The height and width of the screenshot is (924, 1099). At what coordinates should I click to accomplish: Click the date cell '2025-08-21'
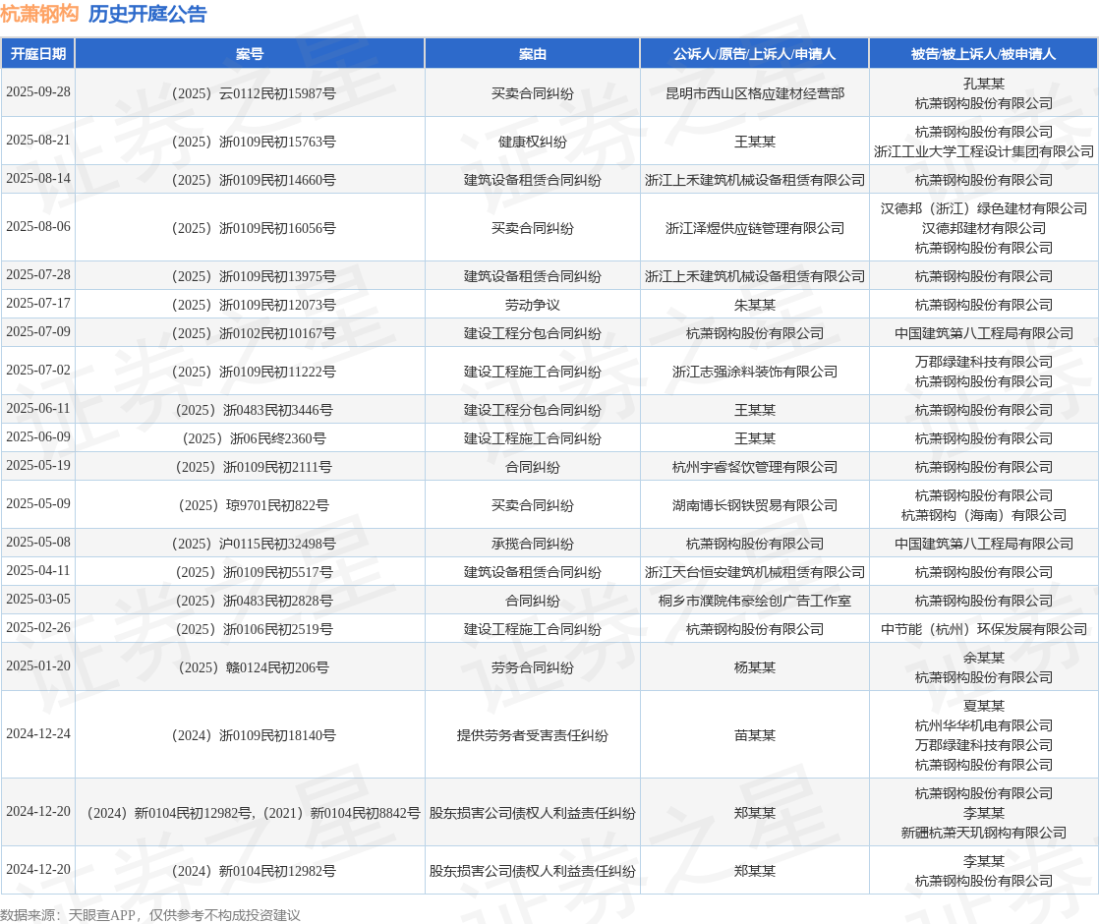pos(38,141)
